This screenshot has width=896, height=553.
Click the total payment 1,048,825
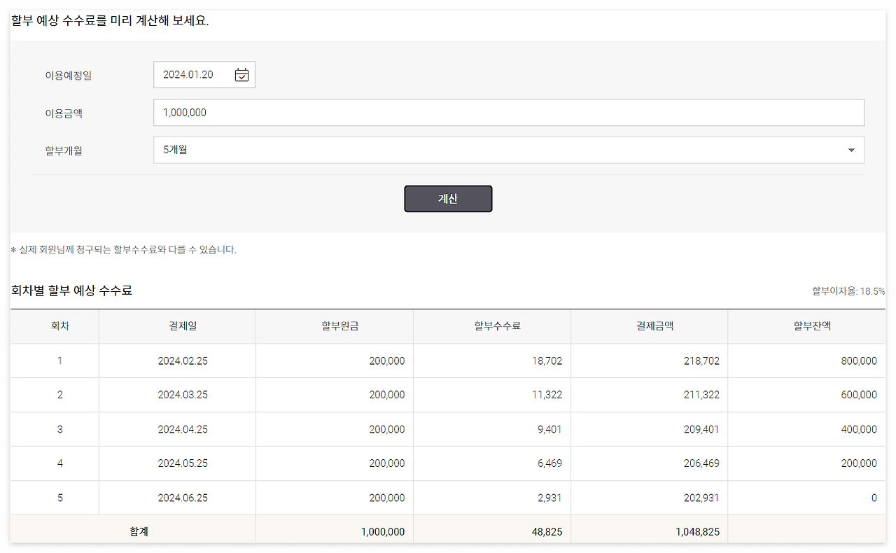tap(697, 532)
